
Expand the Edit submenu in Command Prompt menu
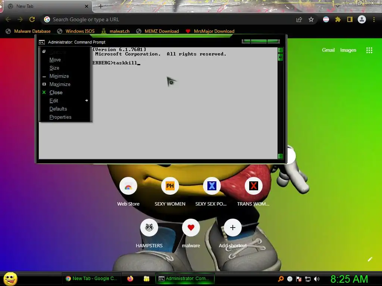(65, 101)
